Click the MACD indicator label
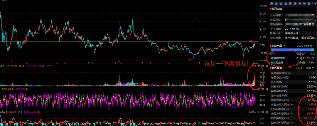The width and height of the screenshot is (317, 126). point(253,112)
